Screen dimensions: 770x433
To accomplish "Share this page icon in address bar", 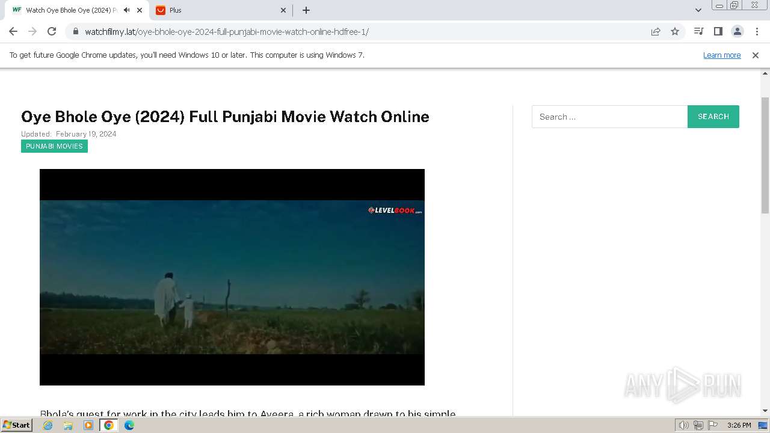I will pyautogui.click(x=656, y=31).
